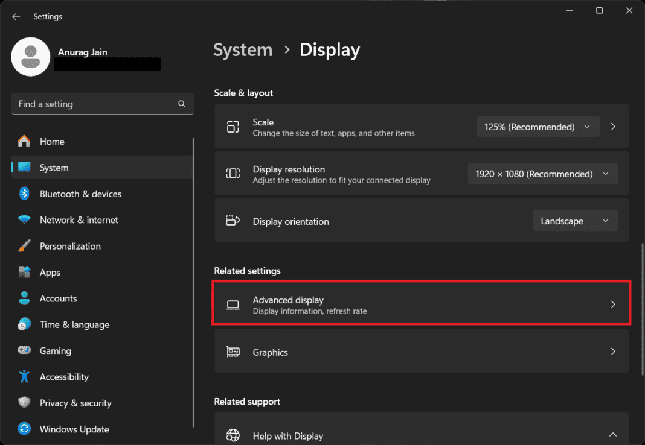Open the Landscape orientation dropdown
Viewport: 645px width, 445px height.
click(575, 221)
